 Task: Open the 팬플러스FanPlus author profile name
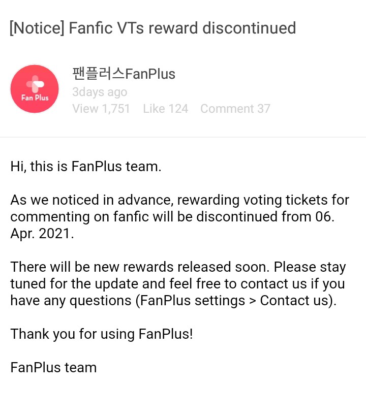[x=124, y=74]
